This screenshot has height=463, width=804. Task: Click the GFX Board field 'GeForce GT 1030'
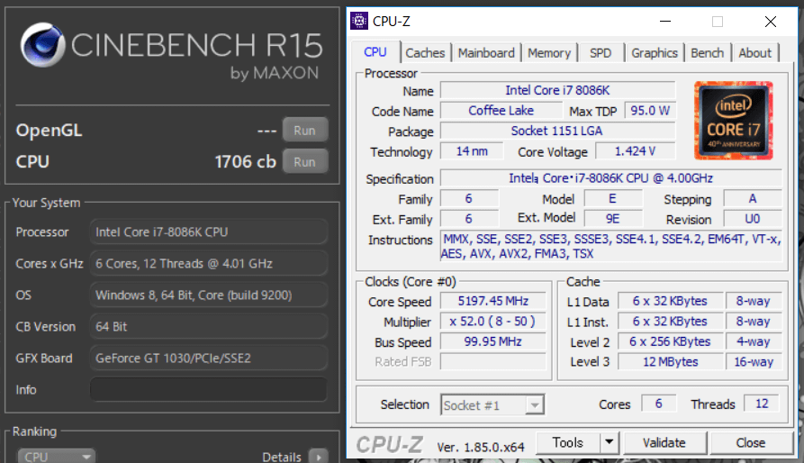[x=209, y=359]
